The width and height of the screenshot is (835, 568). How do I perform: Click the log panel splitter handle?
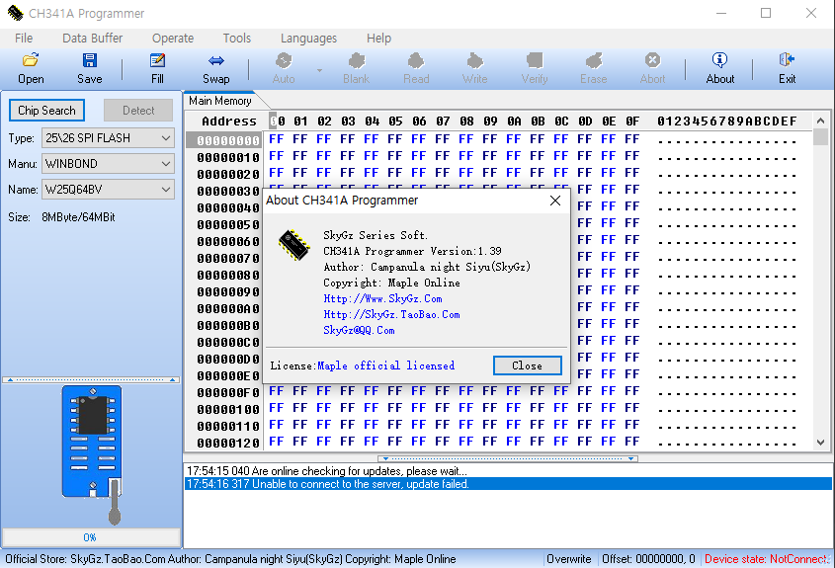pyautogui.click(x=508, y=458)
